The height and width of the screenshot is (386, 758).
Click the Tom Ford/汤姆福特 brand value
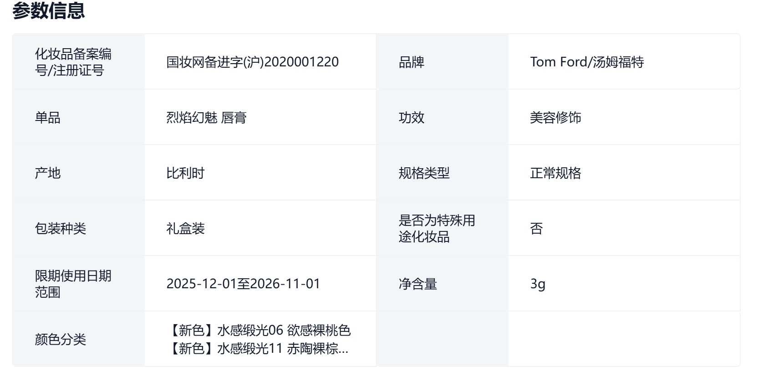[587, 62]
